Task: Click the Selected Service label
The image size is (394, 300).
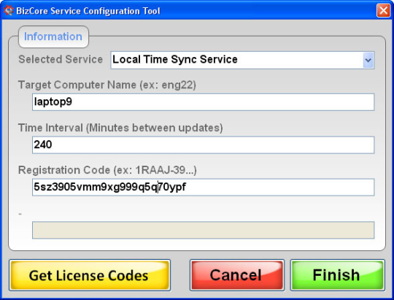Action: pos(61,60)
